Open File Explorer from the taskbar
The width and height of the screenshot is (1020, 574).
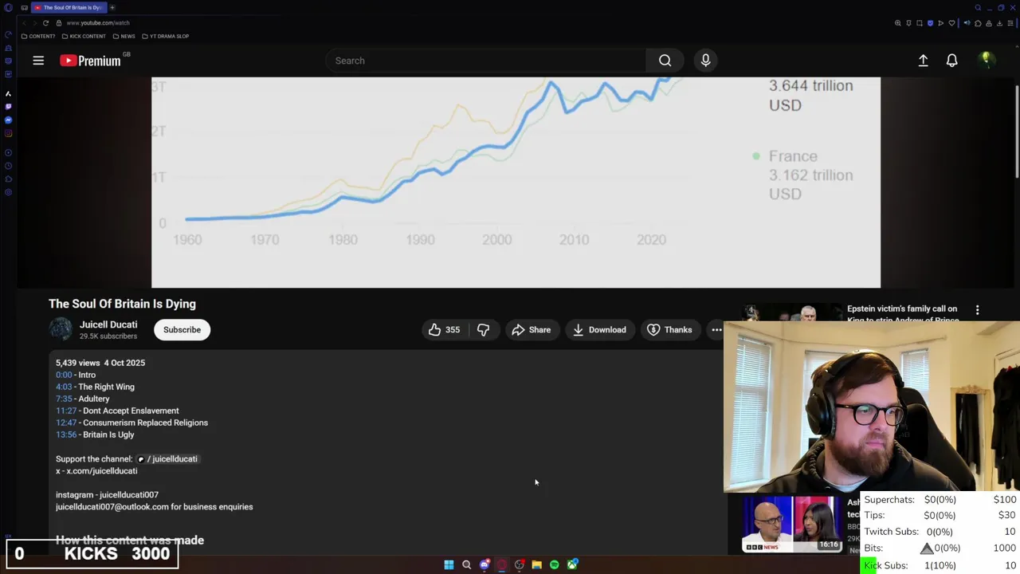[x=537, y=564]
